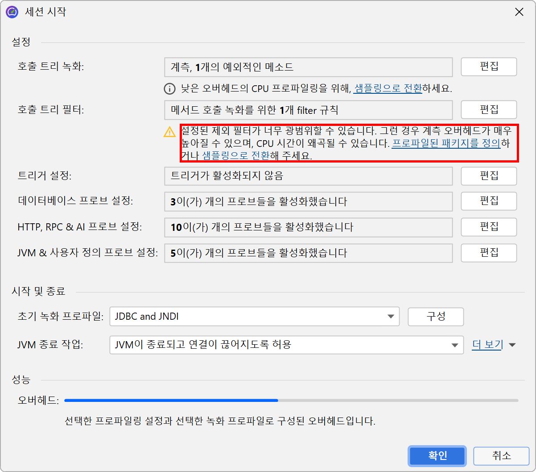
Task: Edit HTTP, RPC & AI probe settings
Action: 488,227
